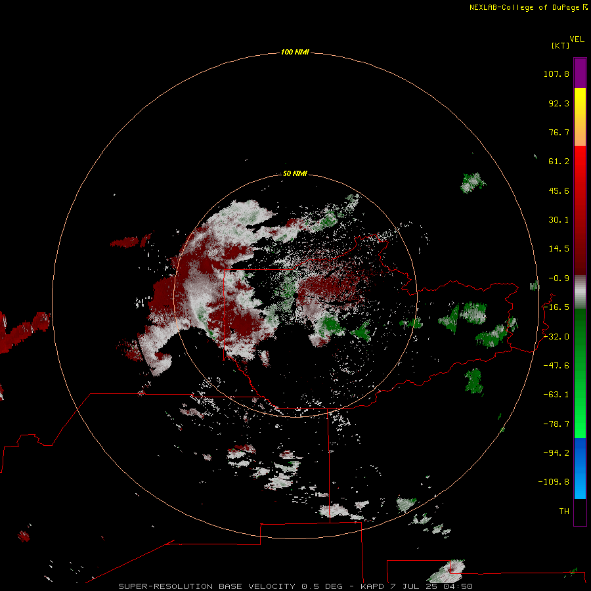591x591 pixels.
Task: Click the 76.7 velocity scale value
Action: [x=559, y=132]
